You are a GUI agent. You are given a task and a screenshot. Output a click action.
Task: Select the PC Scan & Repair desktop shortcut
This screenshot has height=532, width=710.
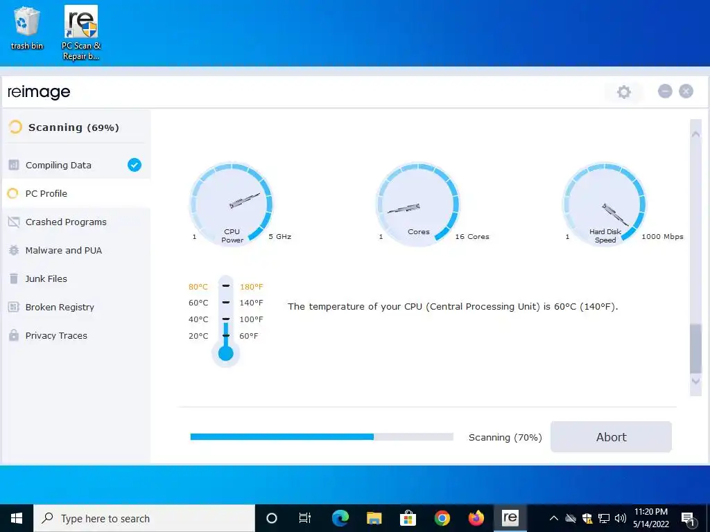point(81,33)
